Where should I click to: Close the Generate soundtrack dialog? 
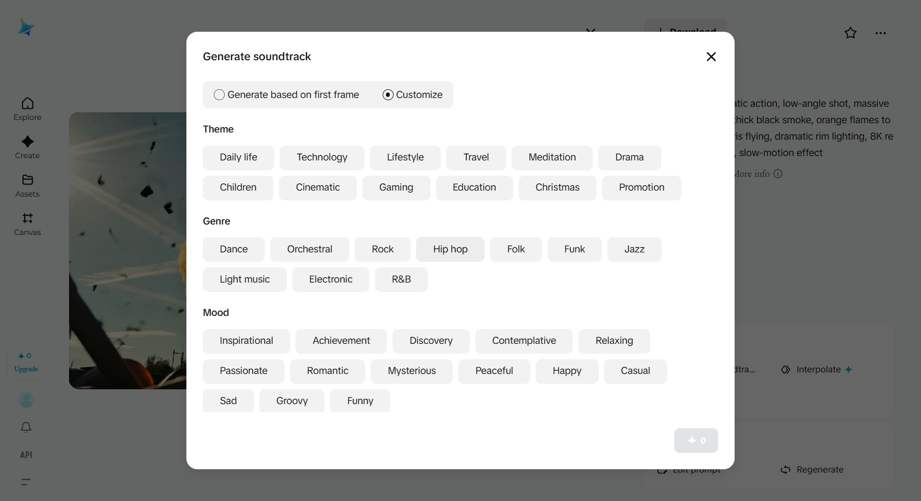click(x=711, y=56)
